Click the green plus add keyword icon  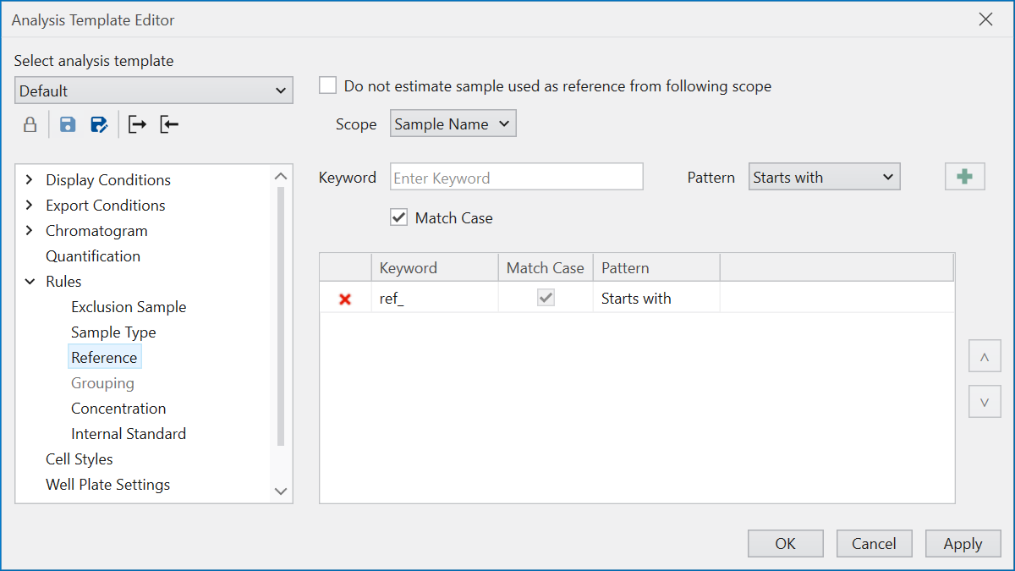pos(964,177)
